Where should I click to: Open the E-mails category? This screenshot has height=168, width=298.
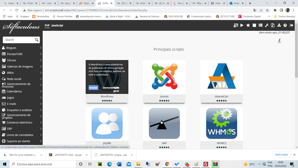(21, 104)
